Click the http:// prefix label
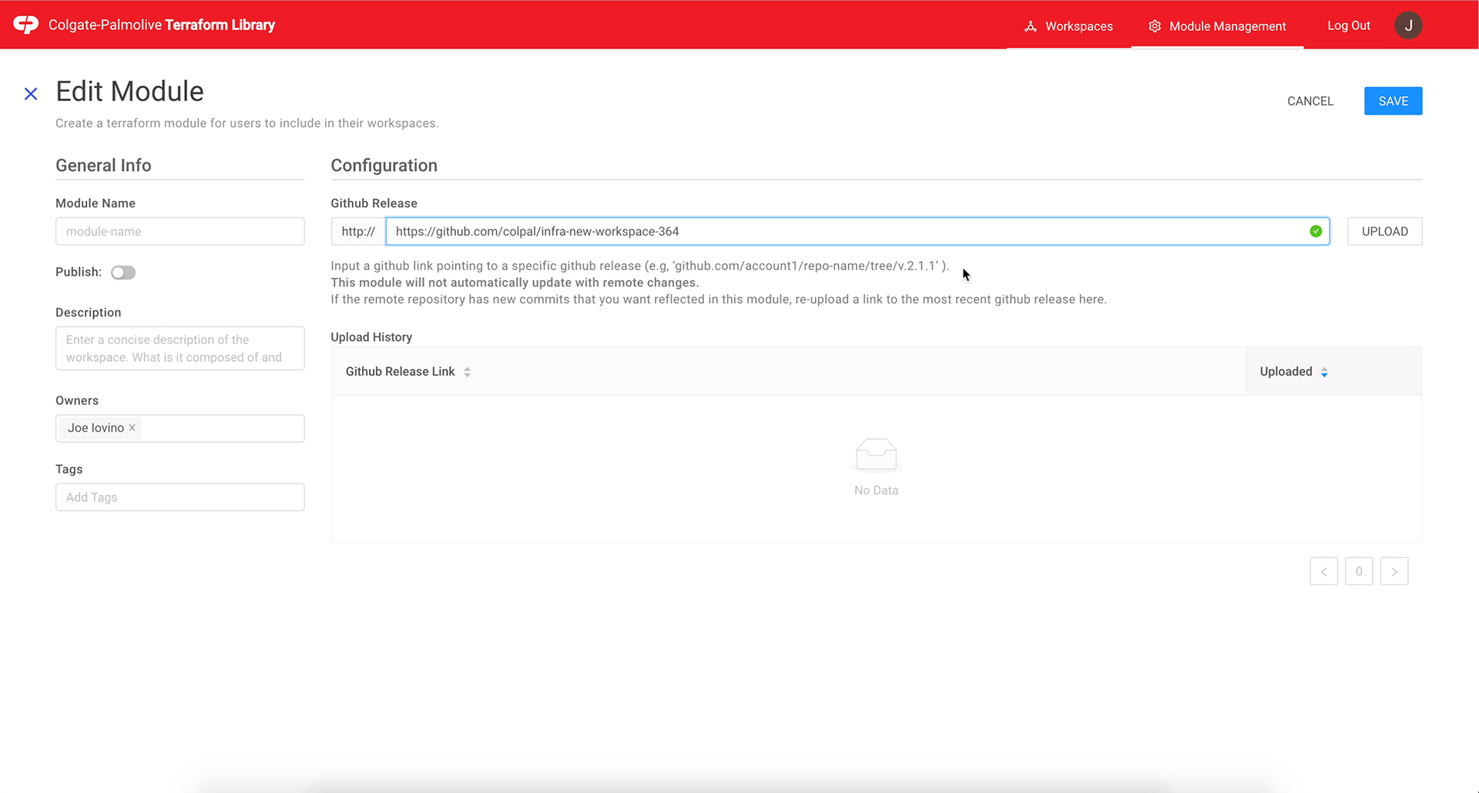 pos(358,231)
